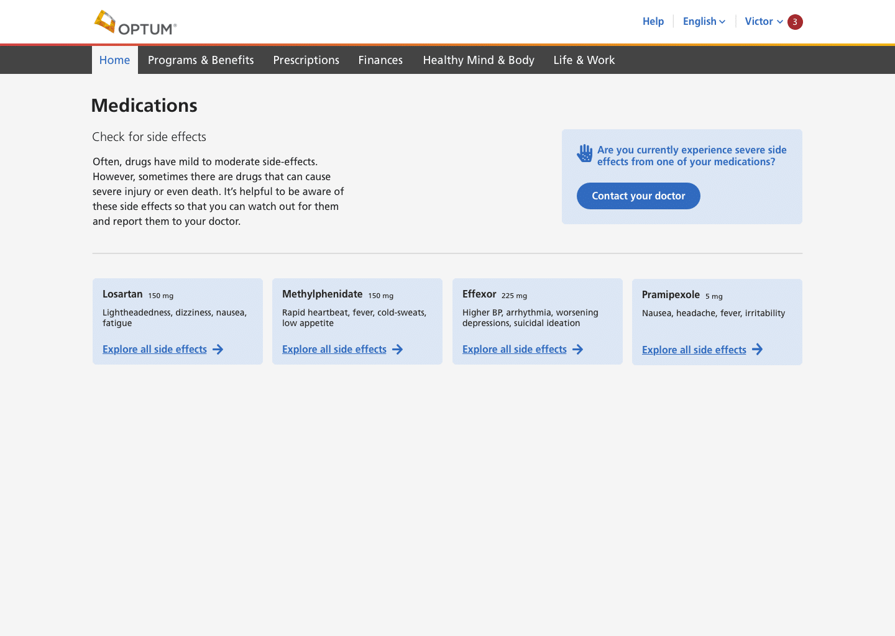The width and height of the screenshot is (895, 636).
Task: Open the Help link
Action: pyautogui.click(x=653, y=22)
